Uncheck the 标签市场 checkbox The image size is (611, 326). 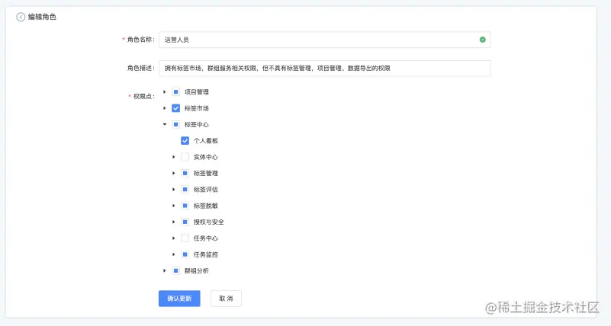coord(175,108)
